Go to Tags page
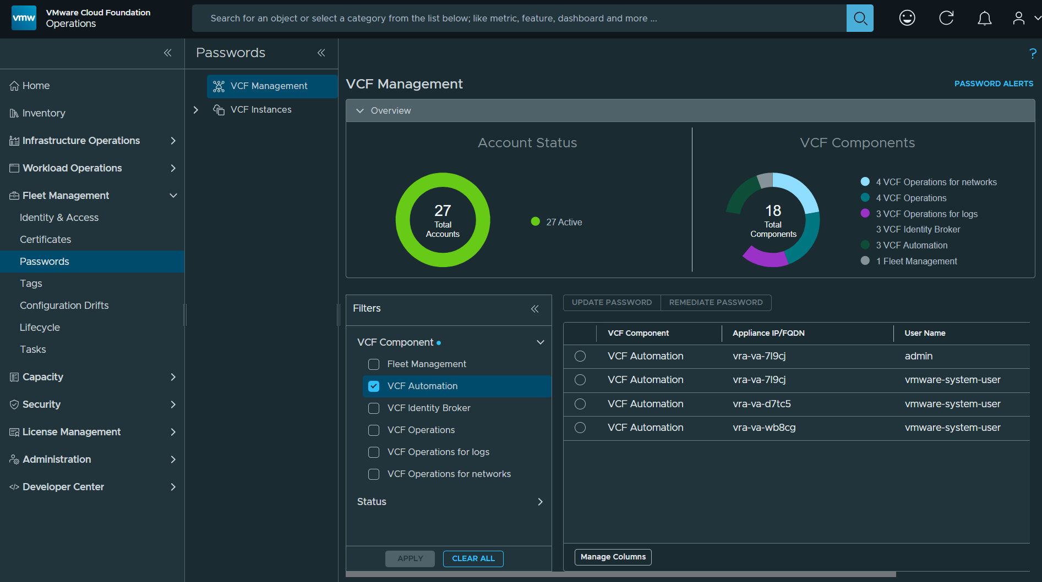 (x=31, y=284)
